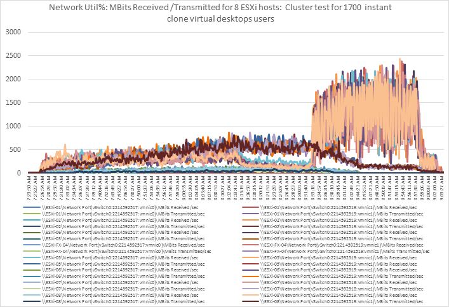Select legend entry ESXi-08 vmnic0 MBits Received/sec
The width and height of the screenshot is (449, 307).
pos(111,296)
